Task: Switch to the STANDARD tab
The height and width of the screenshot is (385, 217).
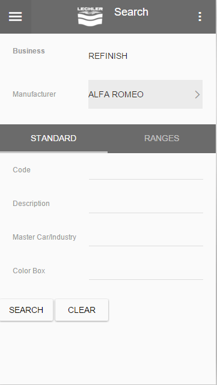Action: [53, 139]
